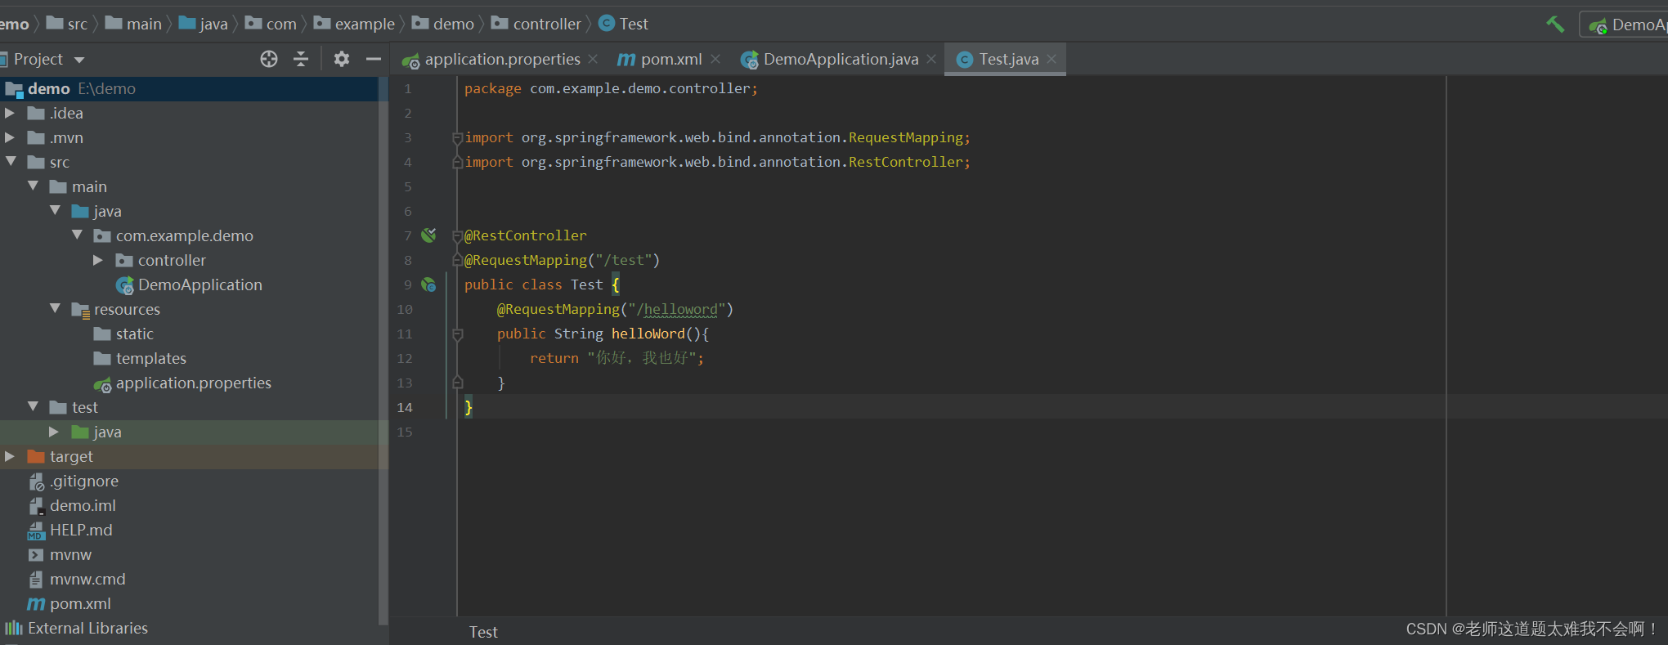1668x645 pixels.
Task: Expand the controller package
Action: pyautogui.click(x=98, y=260)
